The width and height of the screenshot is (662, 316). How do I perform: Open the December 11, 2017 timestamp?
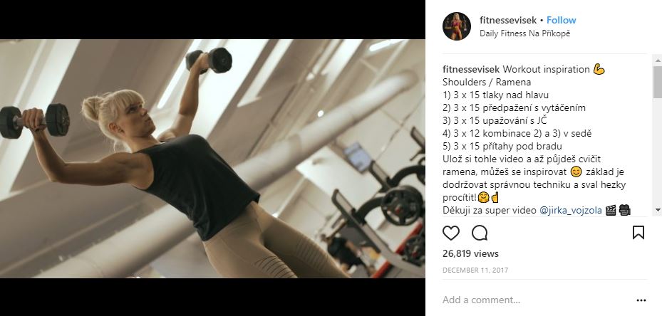[x=475, y=270]
